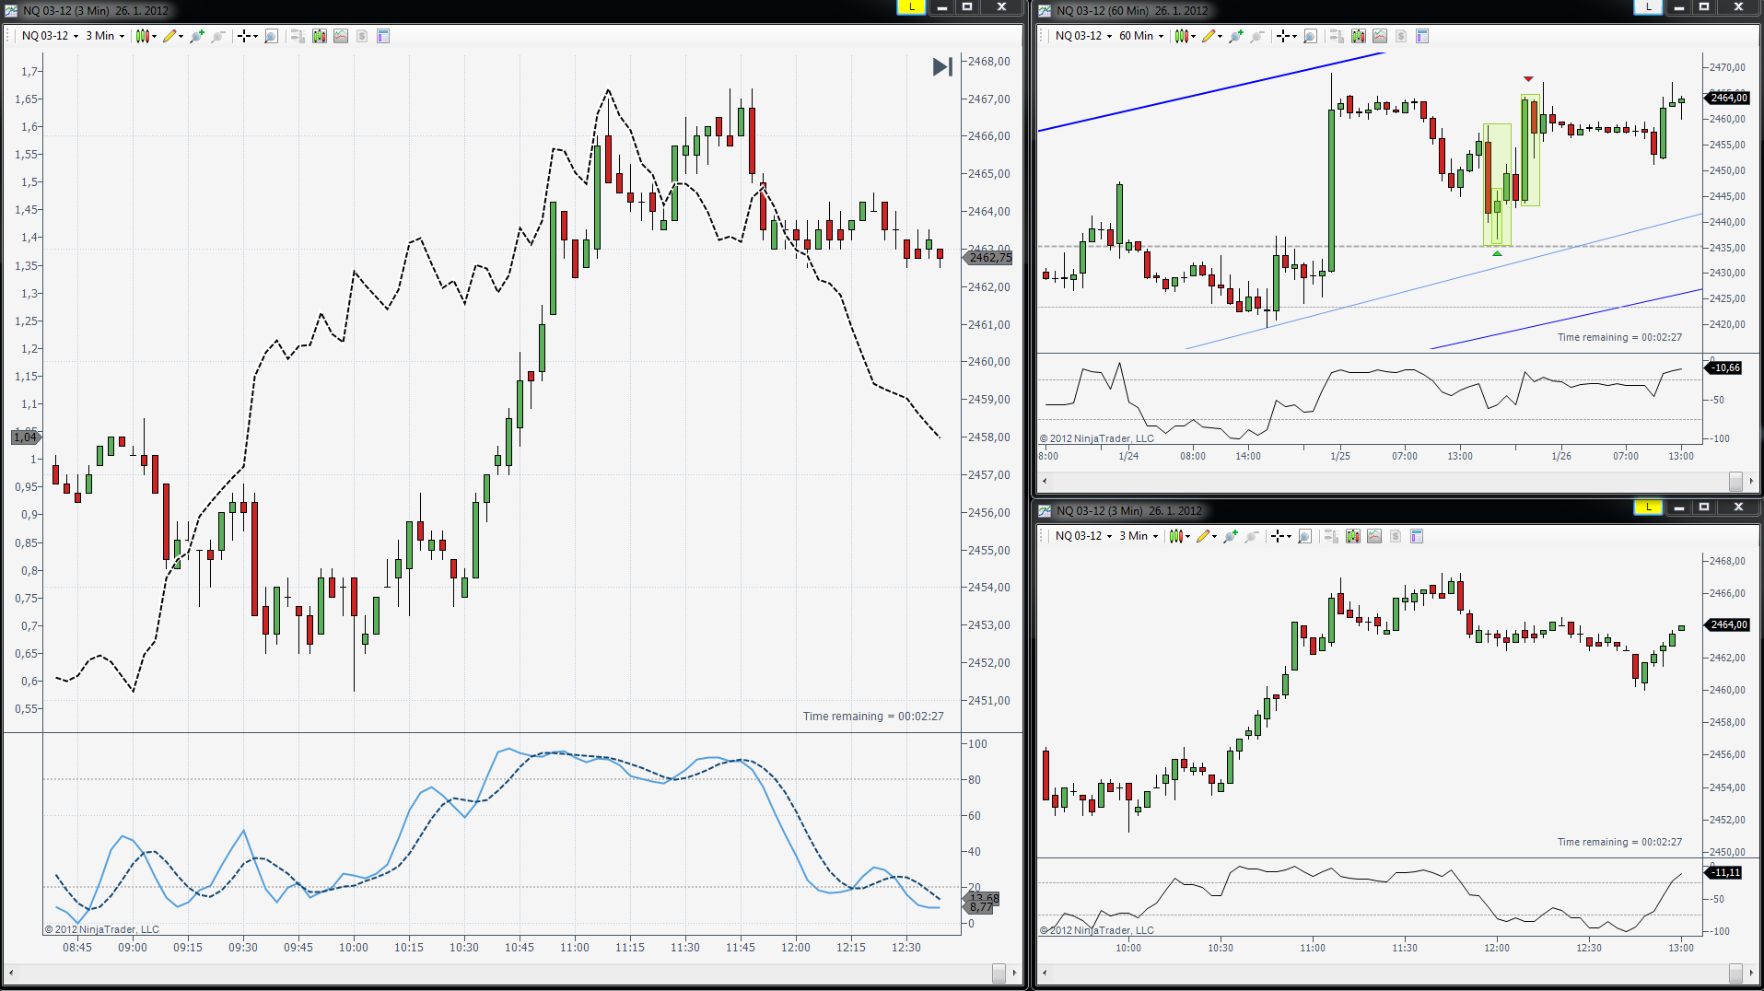Open 60 Min interval dropdown

click(1141, 36)
